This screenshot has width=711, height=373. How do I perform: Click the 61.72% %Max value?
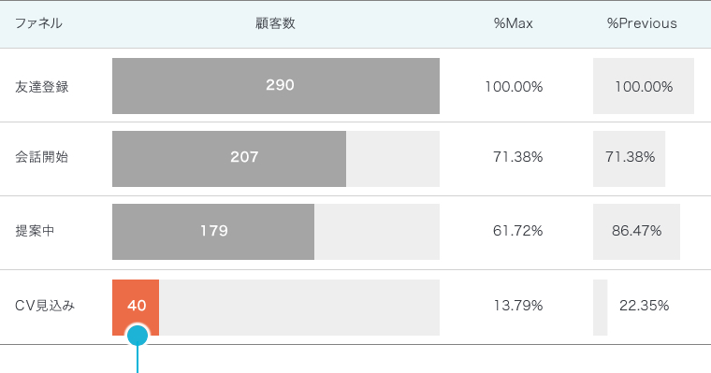518,231
